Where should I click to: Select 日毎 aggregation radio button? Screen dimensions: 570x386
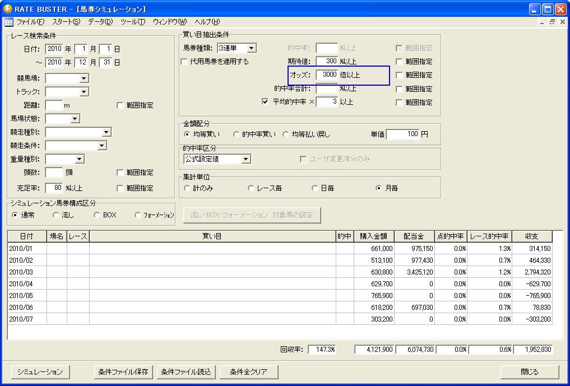[x=314, y=188]
